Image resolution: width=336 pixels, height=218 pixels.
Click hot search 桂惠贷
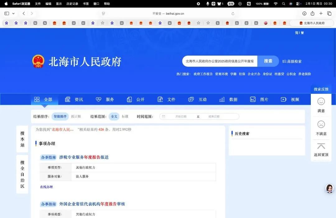pos(279,74)
